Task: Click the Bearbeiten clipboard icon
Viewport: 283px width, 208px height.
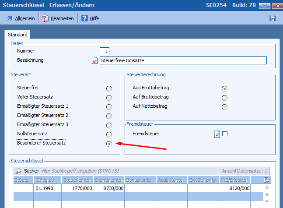Action: 45,18
